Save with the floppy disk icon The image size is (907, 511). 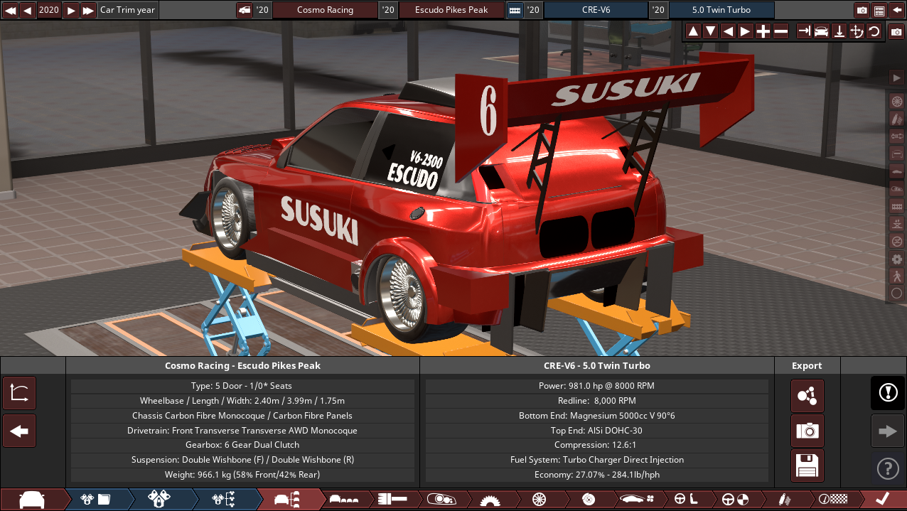click(807, 466)
